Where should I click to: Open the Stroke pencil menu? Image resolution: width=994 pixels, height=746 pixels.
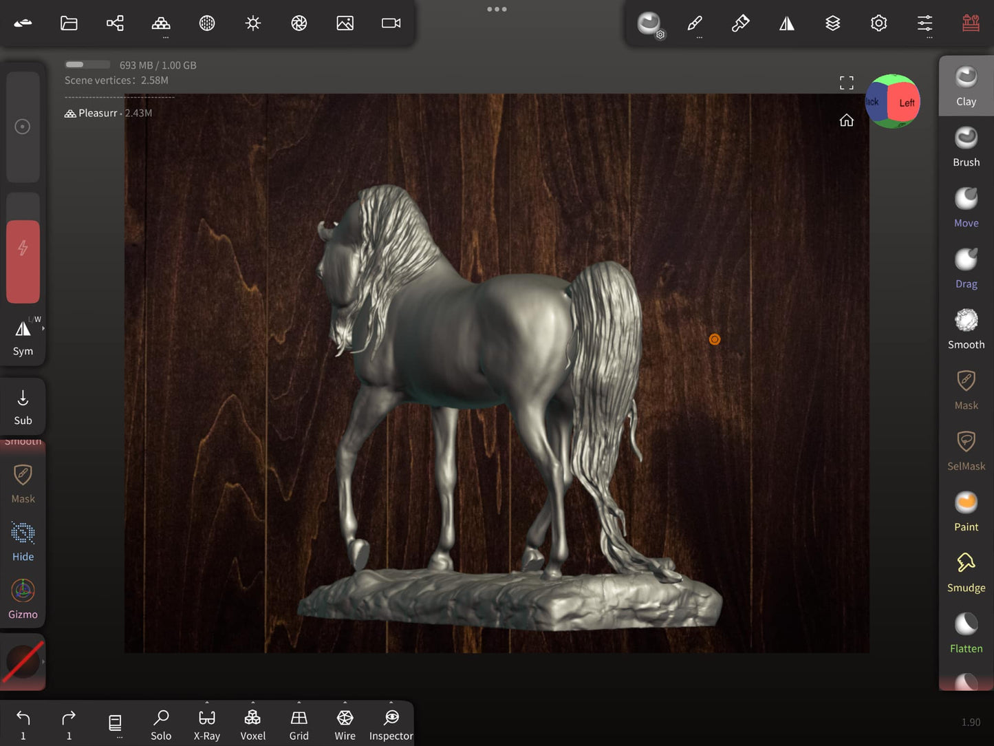[695, 23]
